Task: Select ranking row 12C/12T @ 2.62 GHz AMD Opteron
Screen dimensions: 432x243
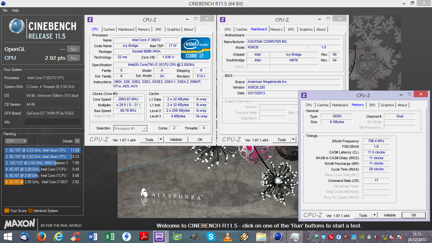Action: pyautogui.click(x=42, y=163)
